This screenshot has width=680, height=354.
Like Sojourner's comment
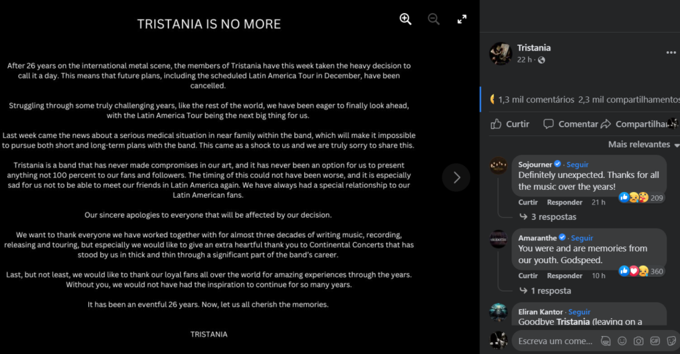528,203
